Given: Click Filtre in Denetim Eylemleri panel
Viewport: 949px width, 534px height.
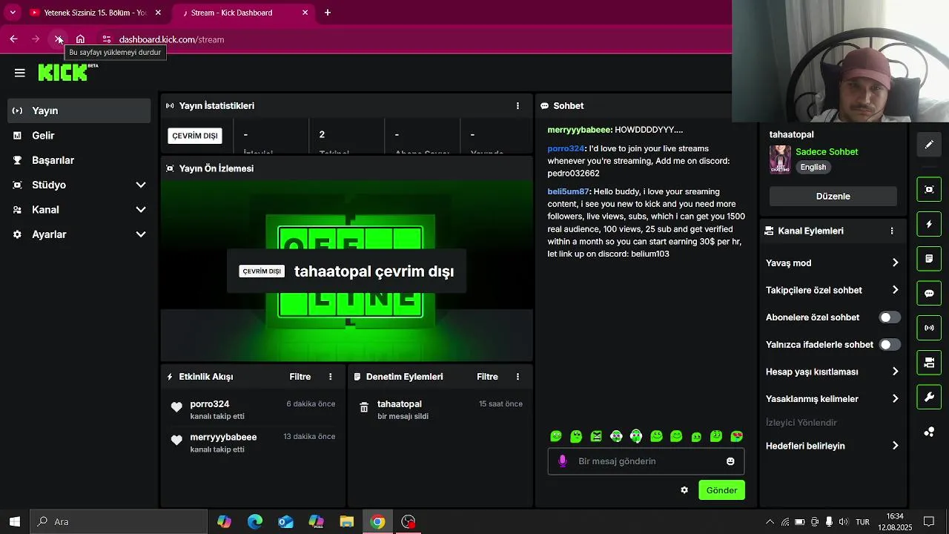Looking at the screenshot, I should tap(487, 377).
